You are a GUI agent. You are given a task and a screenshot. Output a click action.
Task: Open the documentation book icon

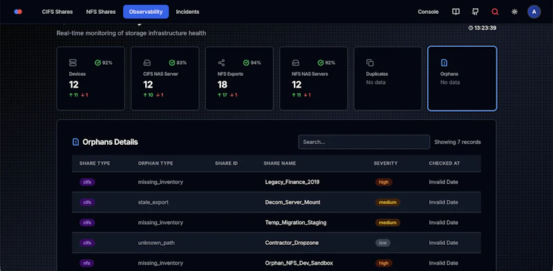click(456, 12)
